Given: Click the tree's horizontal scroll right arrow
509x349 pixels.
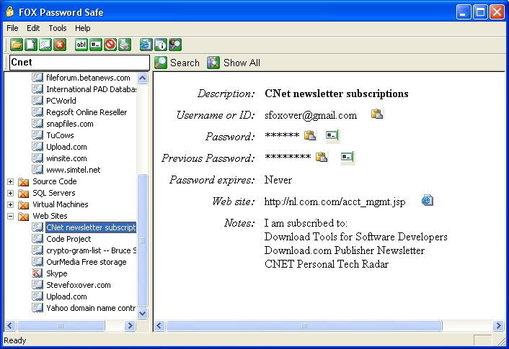Looking at the screenshot, I should click(130, 325).
